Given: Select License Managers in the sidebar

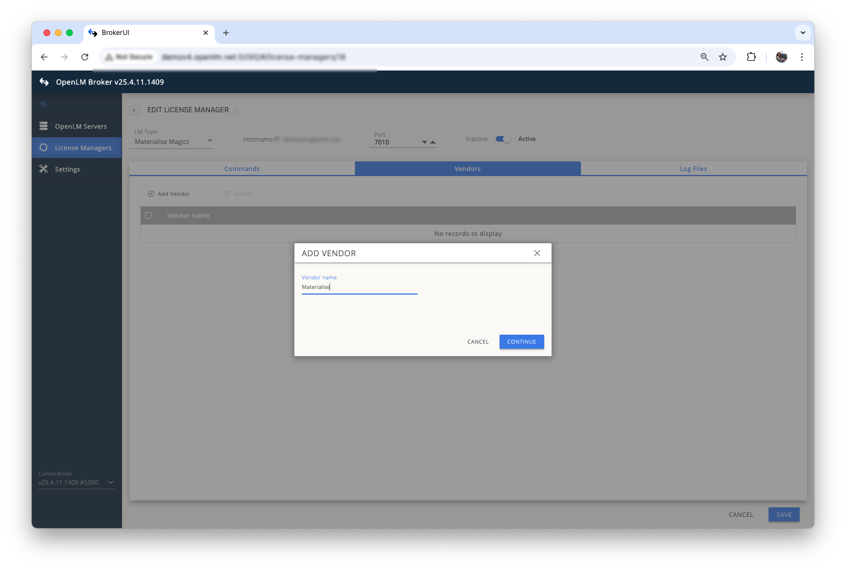Looking at the screenshot, I should (83, 147).
